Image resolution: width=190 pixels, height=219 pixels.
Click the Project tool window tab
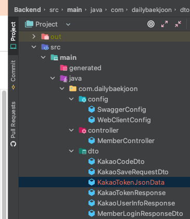(13, 35)
